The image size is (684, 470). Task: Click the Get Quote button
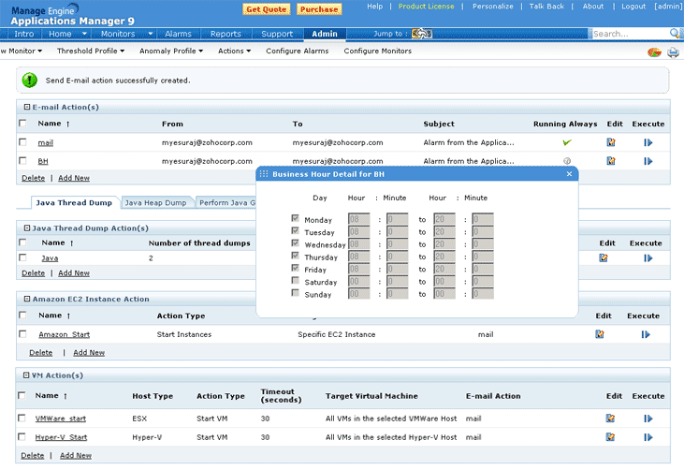(266, 8)
